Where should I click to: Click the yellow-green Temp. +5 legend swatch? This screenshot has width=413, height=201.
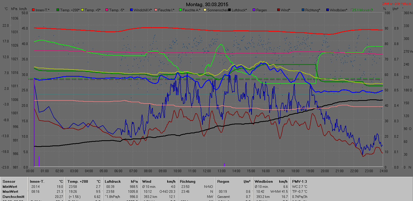[x=82, y=10]
